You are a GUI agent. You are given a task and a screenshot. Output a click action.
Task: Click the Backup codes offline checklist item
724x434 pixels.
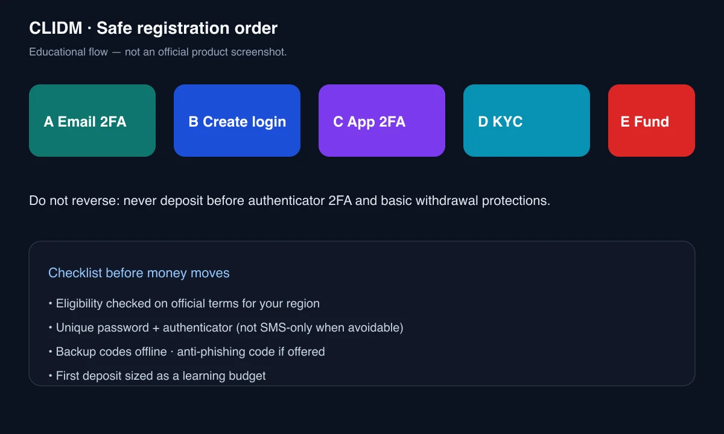(186, 351)
